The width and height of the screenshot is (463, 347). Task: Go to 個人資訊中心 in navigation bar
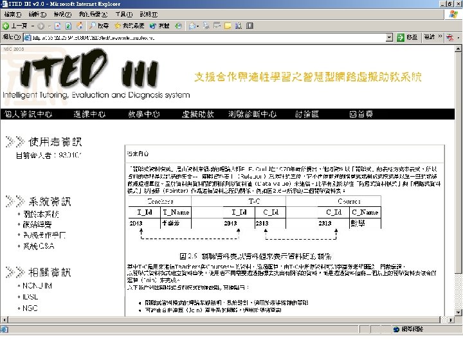pos(28,114)
